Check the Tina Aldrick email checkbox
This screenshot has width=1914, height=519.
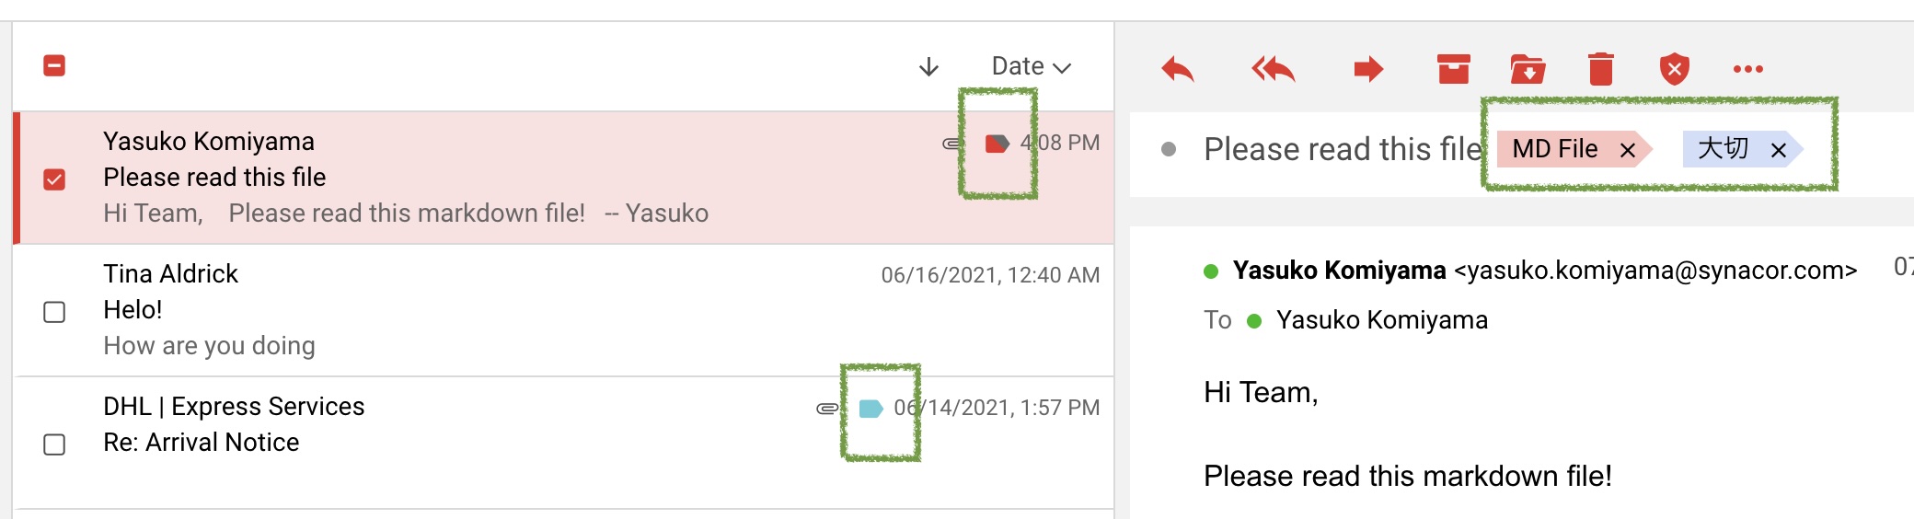point(54,312)
